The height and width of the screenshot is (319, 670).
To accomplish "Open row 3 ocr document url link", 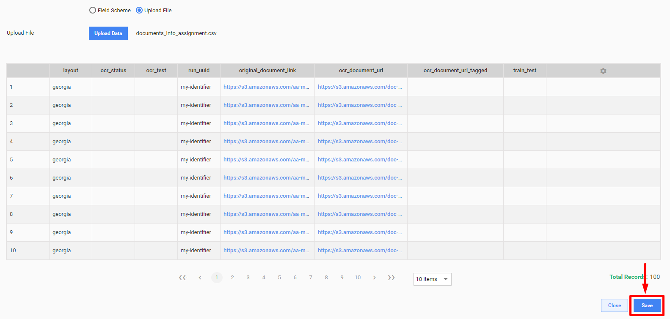I will click(x=360, y=123).
